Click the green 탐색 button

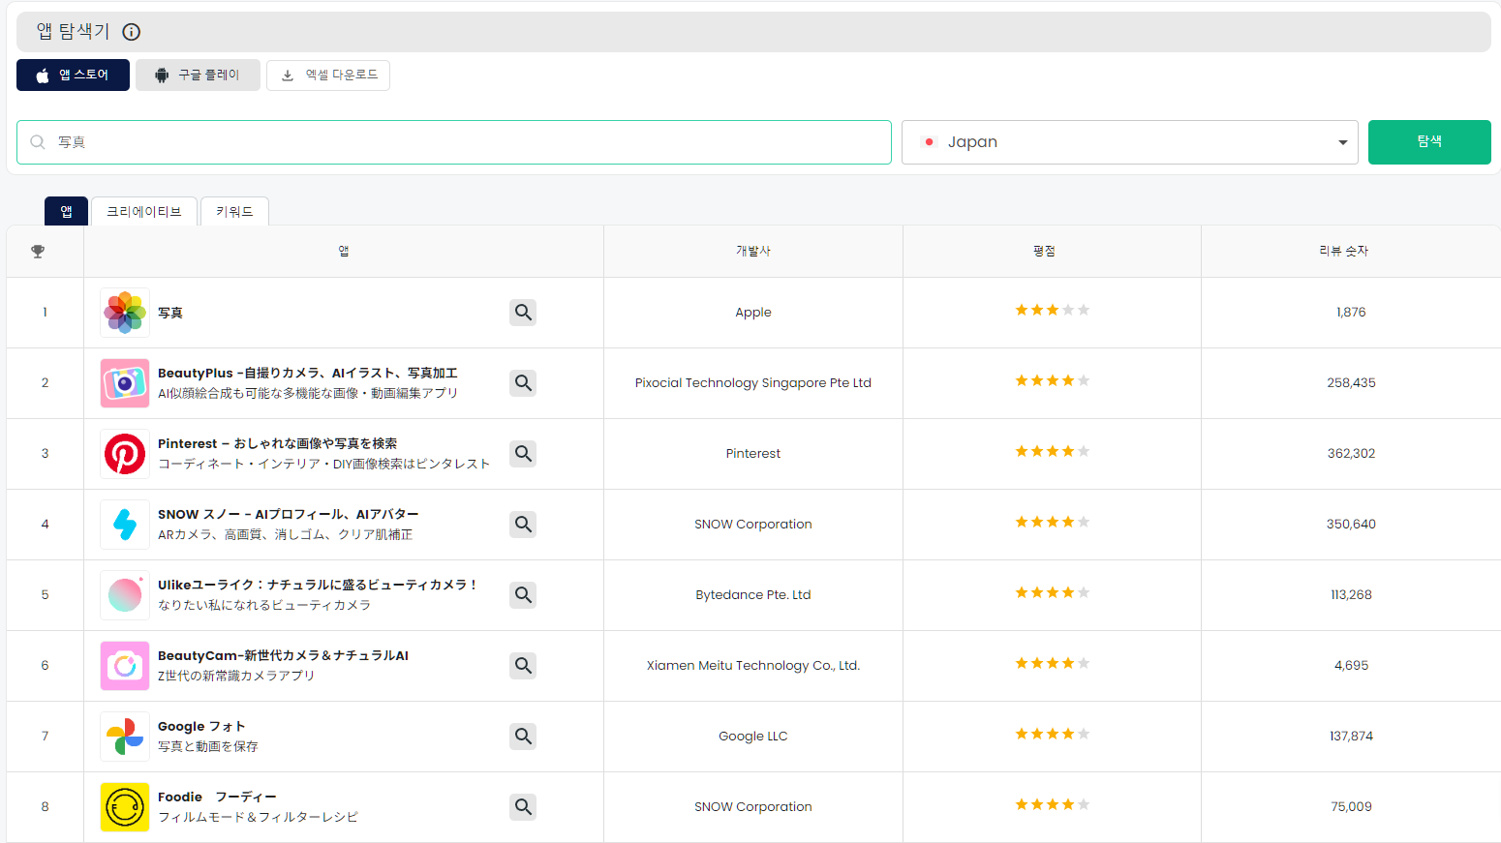[x=1429, y=142]
